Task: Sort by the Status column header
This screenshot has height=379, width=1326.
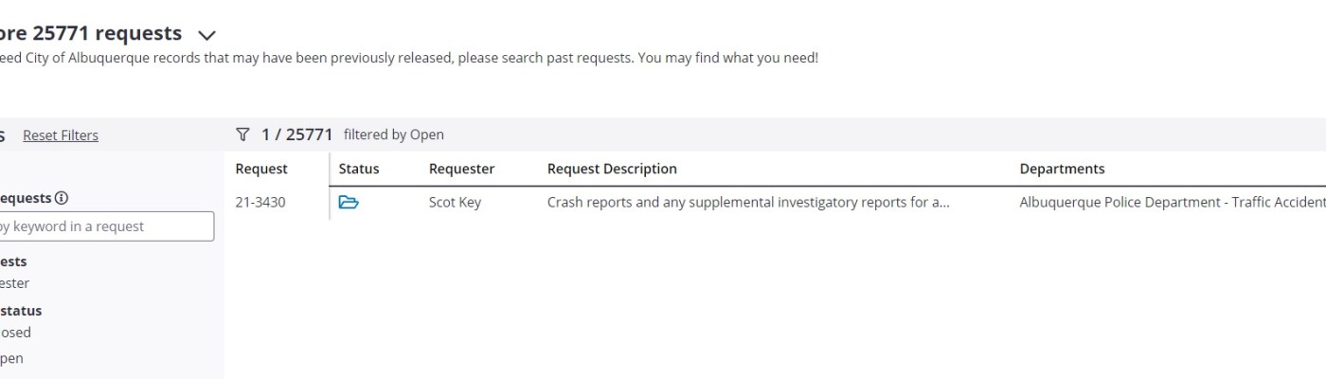Action: [359, 169]
